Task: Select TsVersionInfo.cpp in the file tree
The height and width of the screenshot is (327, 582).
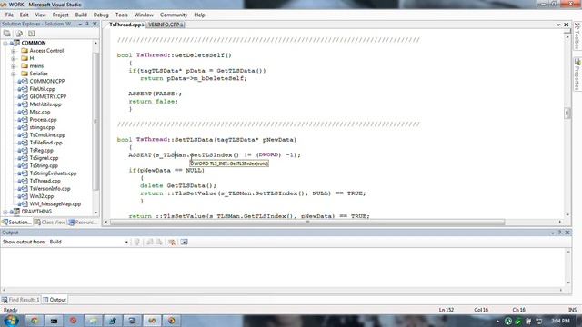Action: (50, 188)
